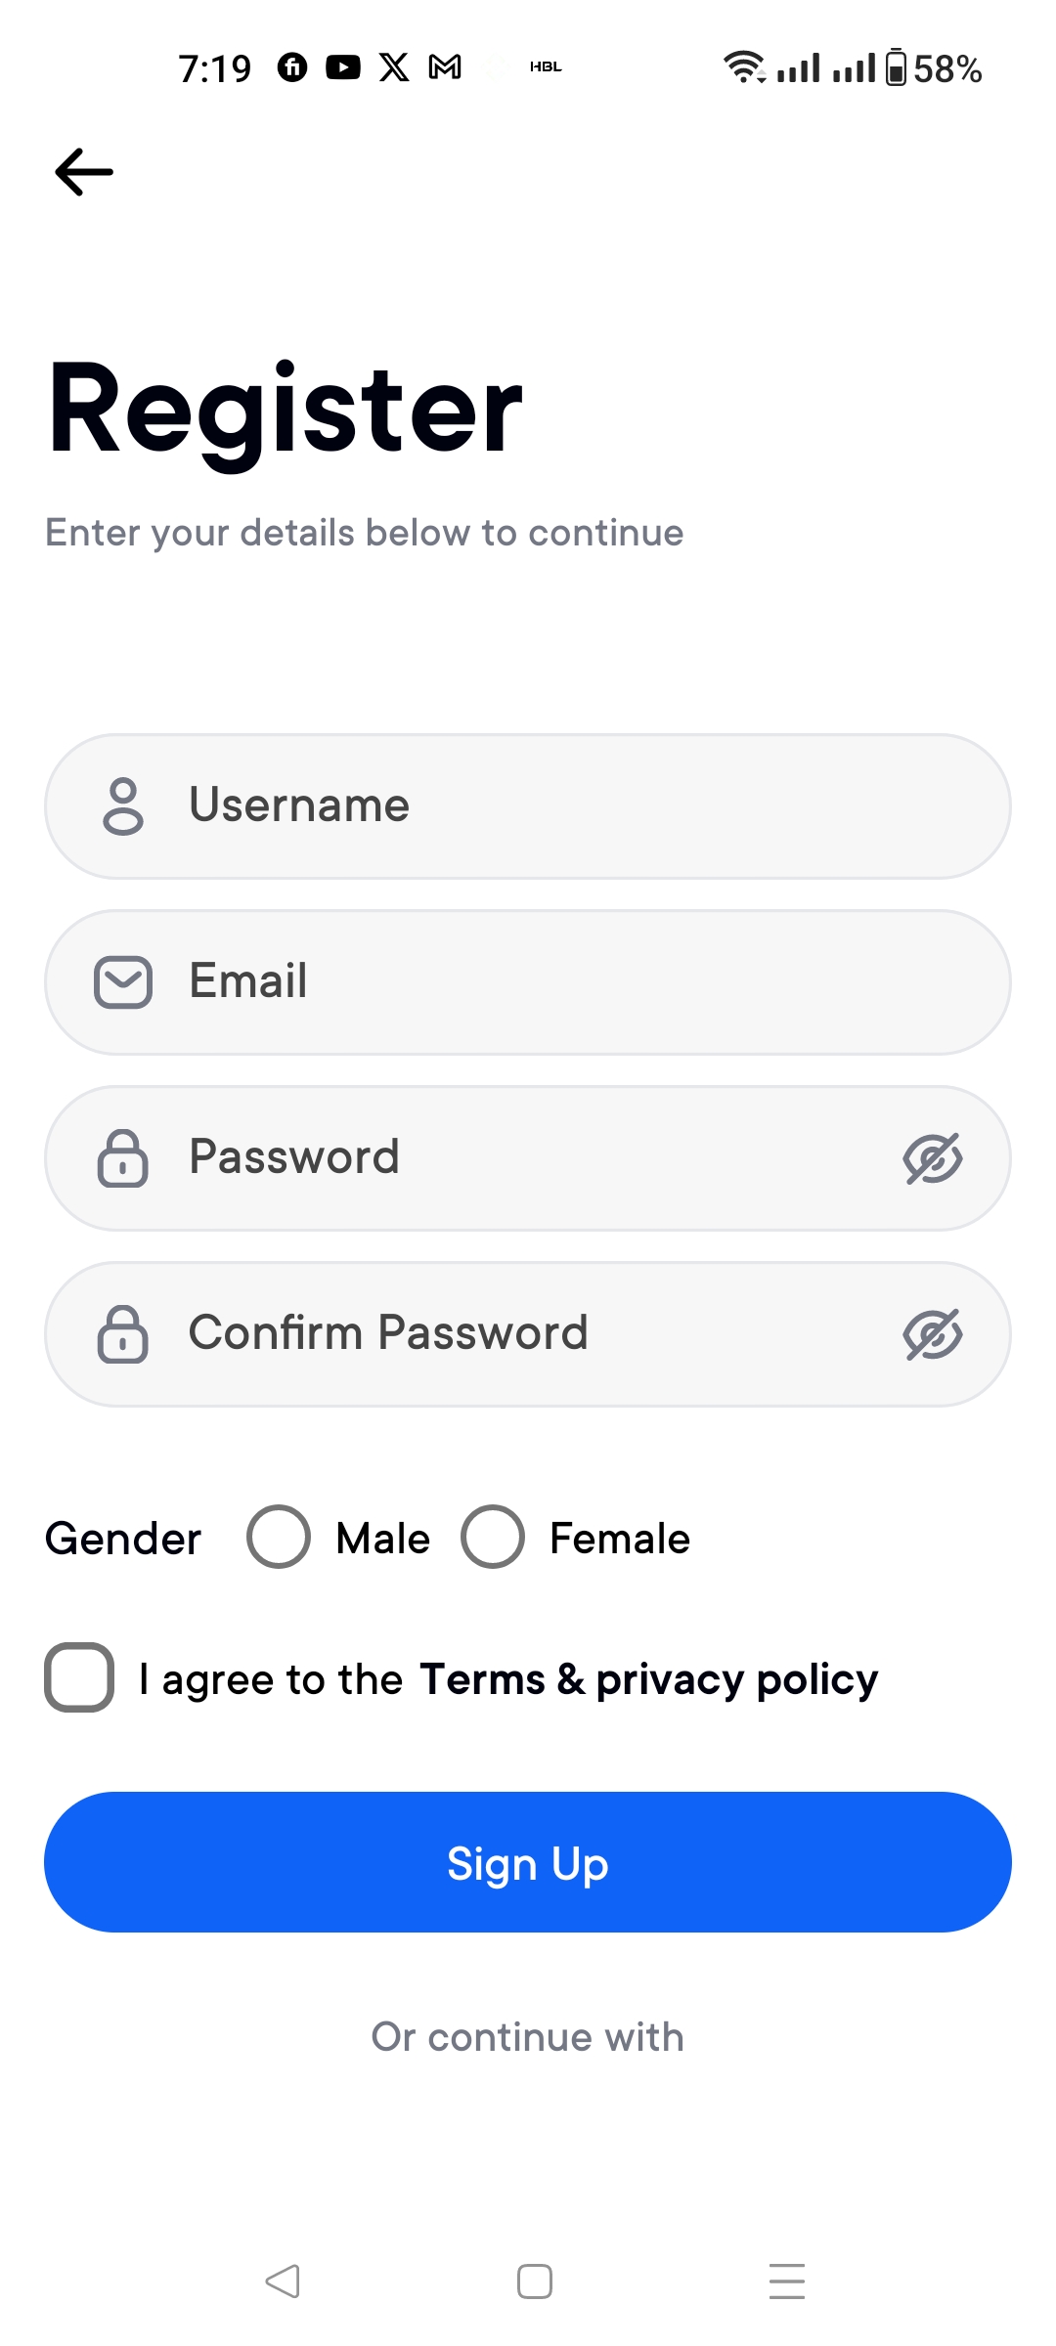Focus the Username input field

(528, 806)
